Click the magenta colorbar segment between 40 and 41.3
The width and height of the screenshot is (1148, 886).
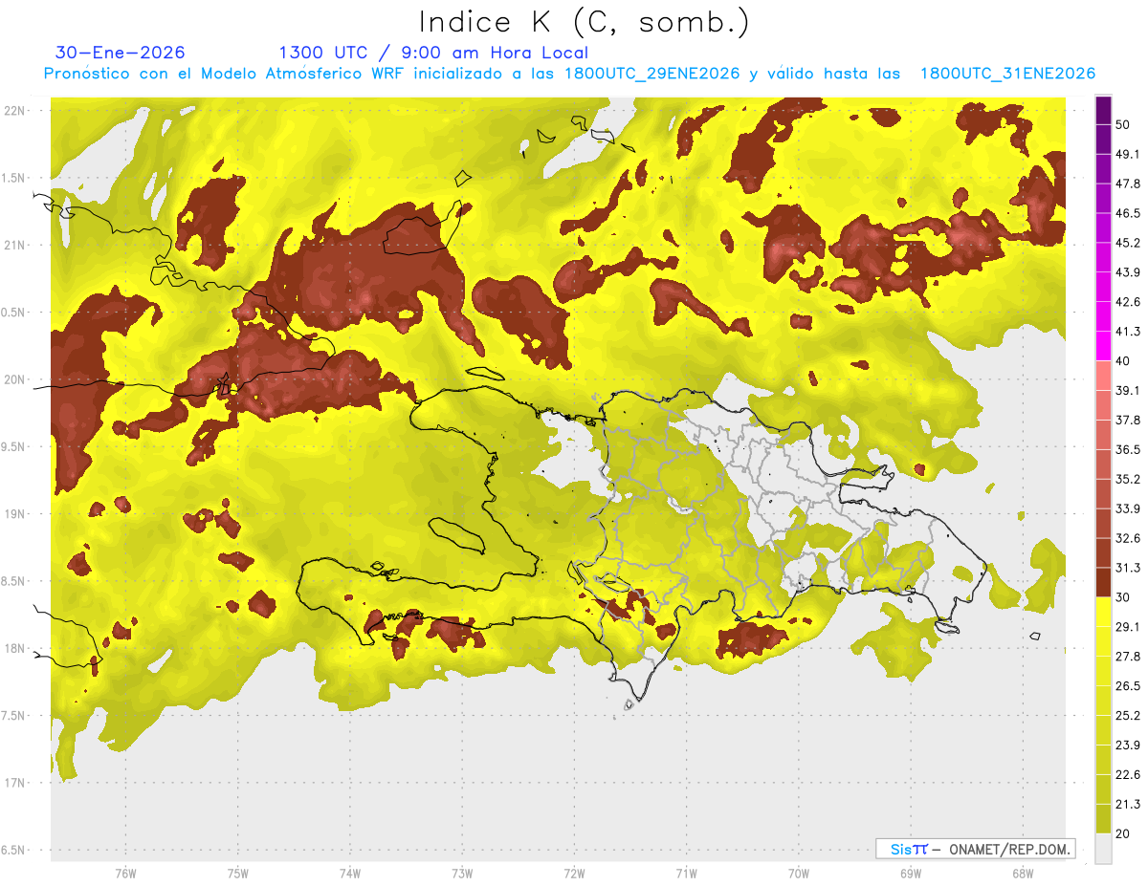[x=1103, y=346]
